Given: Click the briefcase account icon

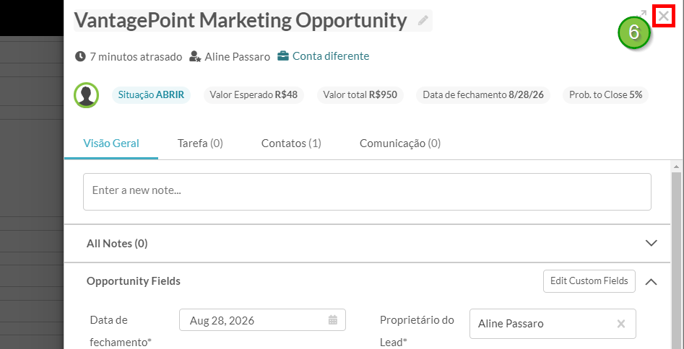Looking at the screenshot, I should click(283, 56).
